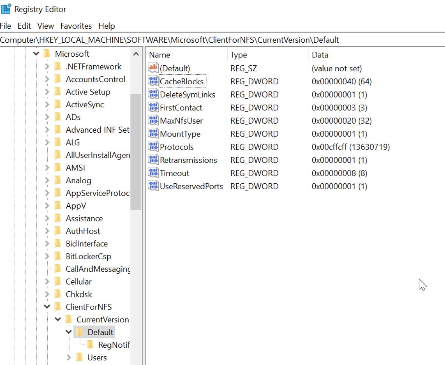445x365 pixels.
Task: Collapse the Microsoft tree node
Action: tap(36, 54)
